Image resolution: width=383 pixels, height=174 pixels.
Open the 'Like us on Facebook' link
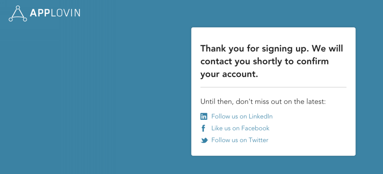point(240,128)
